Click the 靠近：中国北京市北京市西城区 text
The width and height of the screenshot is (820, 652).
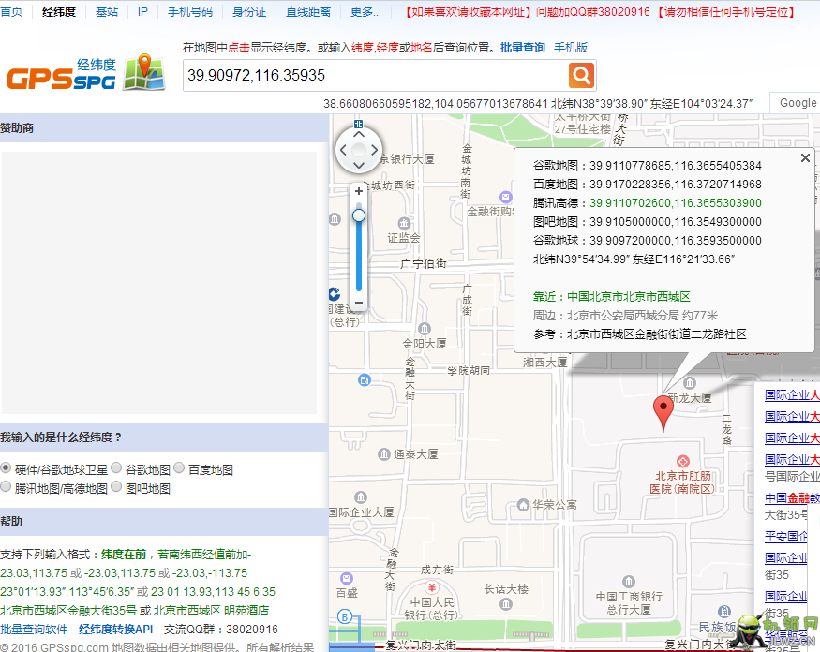pyautogui.click(x=611, y=297)
